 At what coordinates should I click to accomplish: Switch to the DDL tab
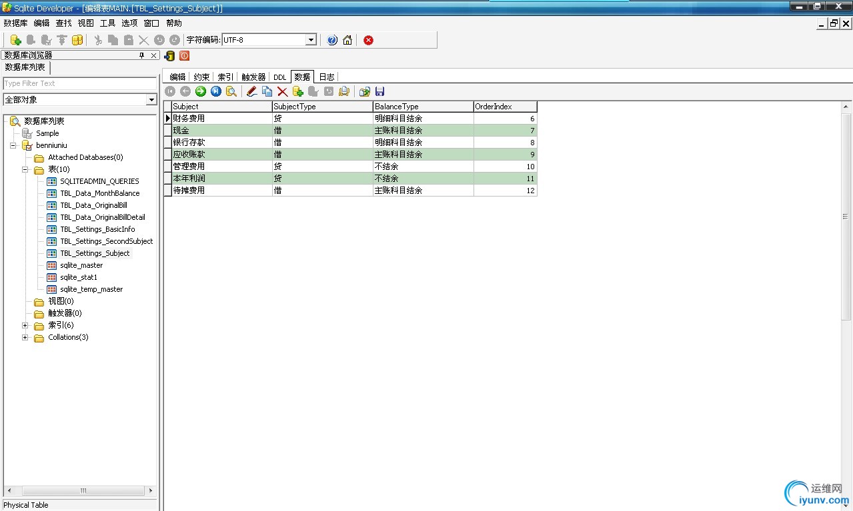click(279, 77)
